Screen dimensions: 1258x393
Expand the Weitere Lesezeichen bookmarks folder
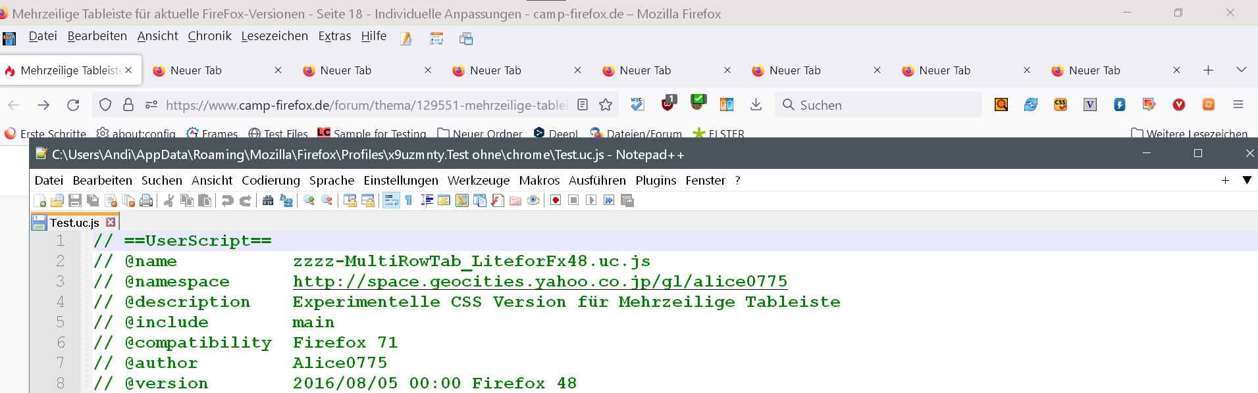pos(1189,134)
